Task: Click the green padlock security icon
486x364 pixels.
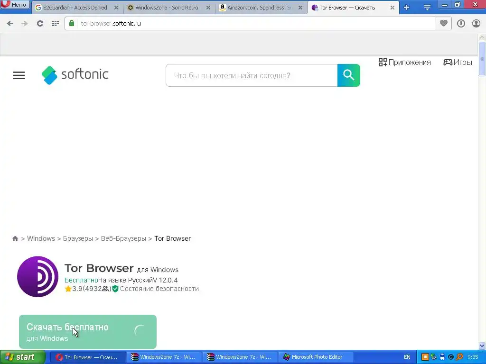Action: (x=72, y=23)
